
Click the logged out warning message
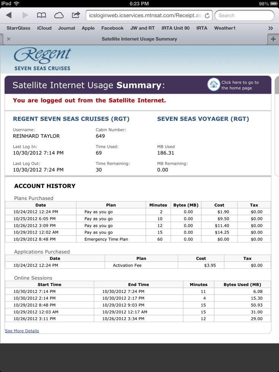[89, 100]
